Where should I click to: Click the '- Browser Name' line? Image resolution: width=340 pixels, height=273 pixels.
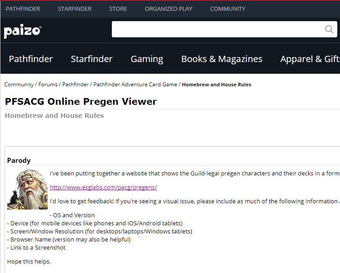point(69,239)
